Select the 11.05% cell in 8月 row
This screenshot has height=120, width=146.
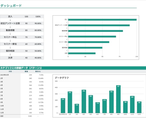41,99
